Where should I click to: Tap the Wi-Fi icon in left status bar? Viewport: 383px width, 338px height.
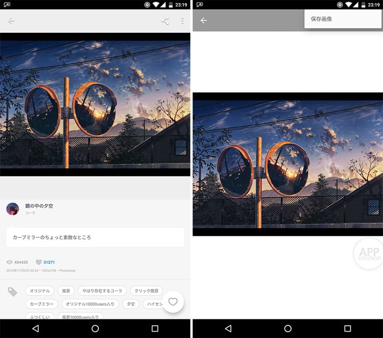[x=155, y=5]
